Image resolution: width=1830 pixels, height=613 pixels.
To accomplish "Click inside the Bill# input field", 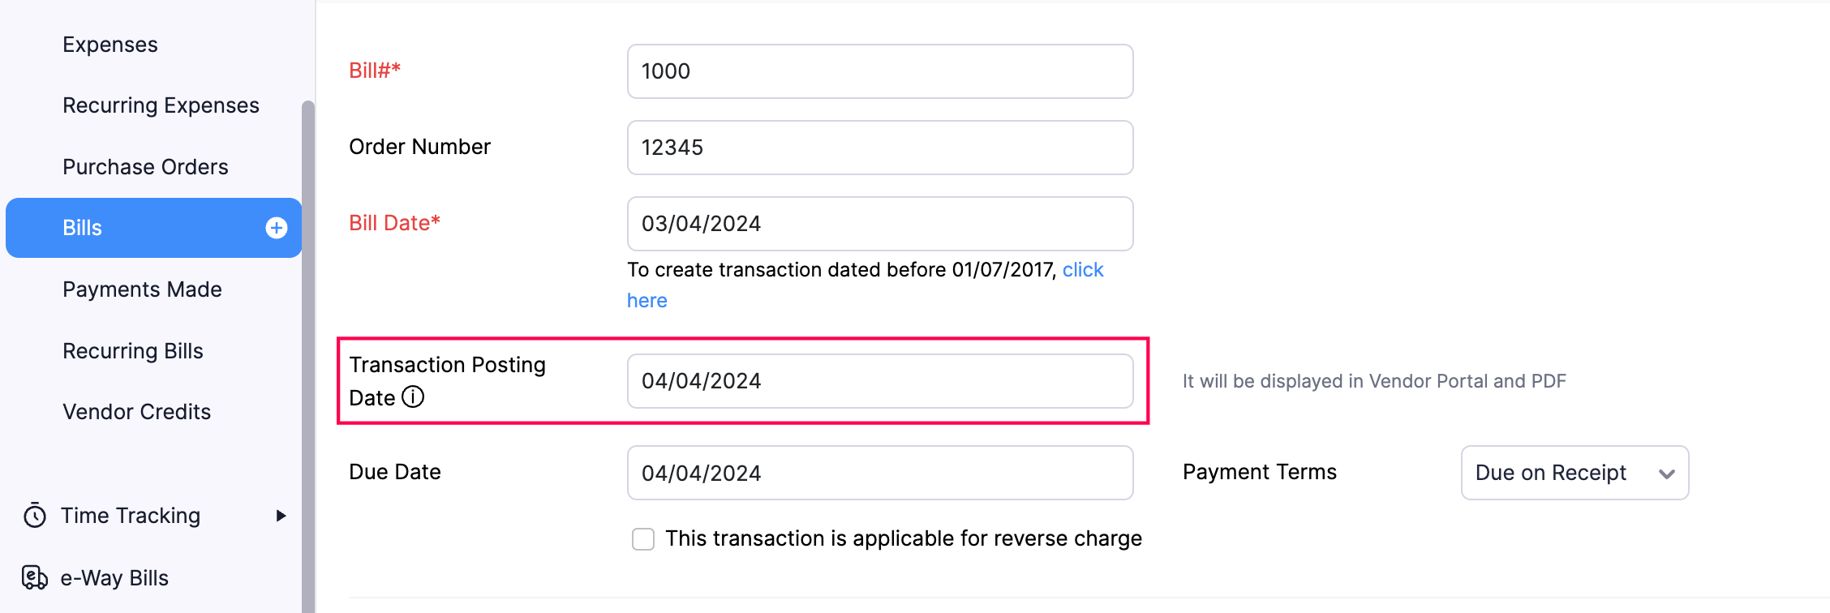I will pos(879,71).
